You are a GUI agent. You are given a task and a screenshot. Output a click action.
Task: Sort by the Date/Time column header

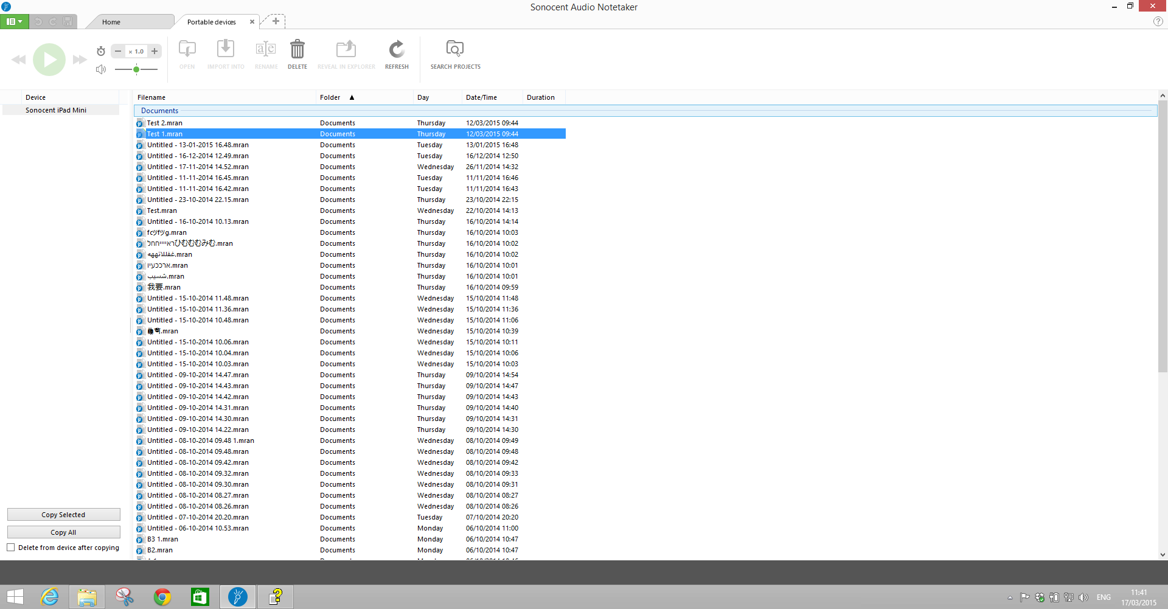click(x=492, y=97)
